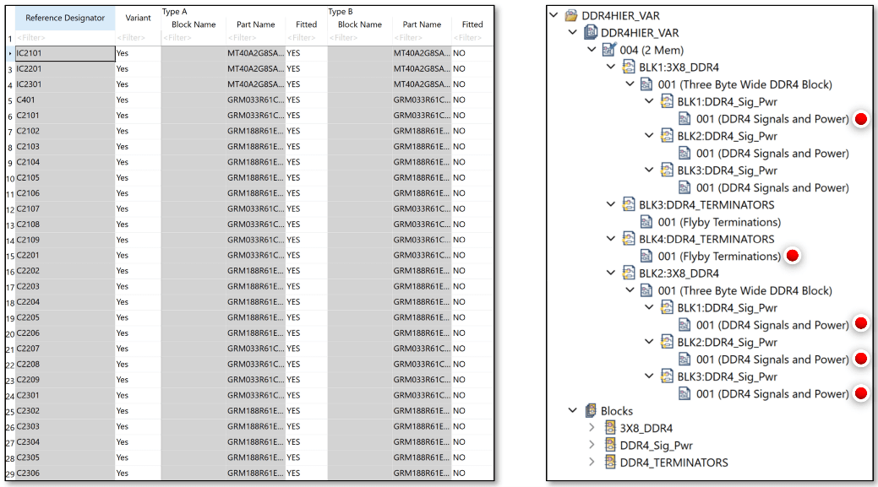Click the Type B Fitted NO cell for IC2301
This screenshot has width=878, height=487.
[x=472, y=84]
